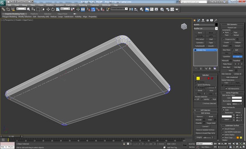The height and width of the screenshot is (149, 246).
Task: Enable the Ignore Backfacing checkbox
Action: point(196,85)
